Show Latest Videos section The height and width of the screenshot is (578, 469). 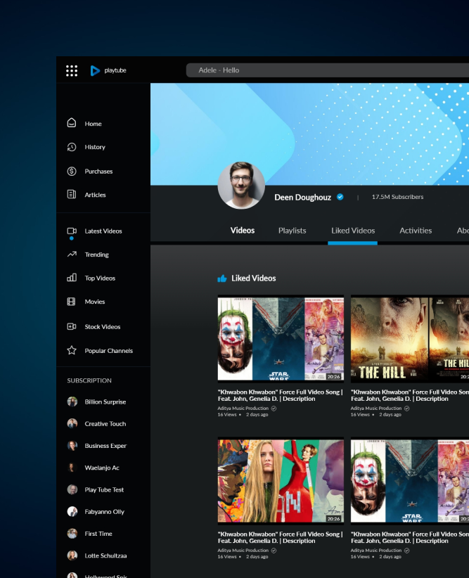(x=103, y=231)
